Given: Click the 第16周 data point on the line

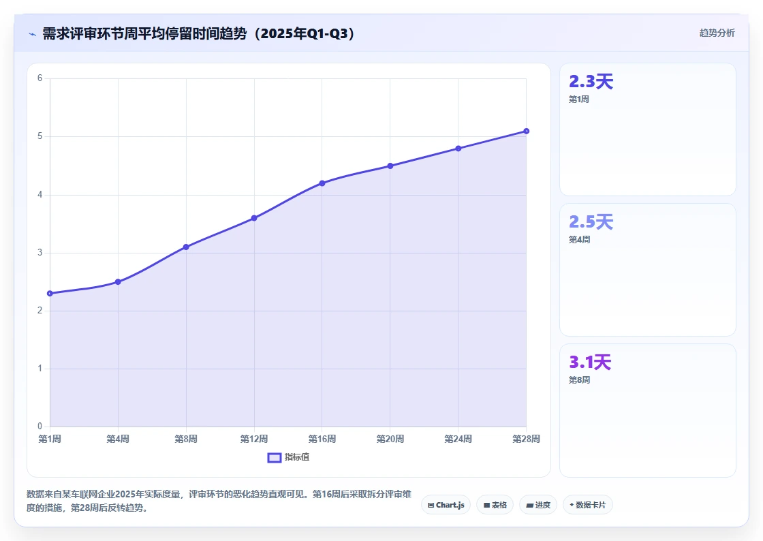Looking at the screenshot, I should pyautogui.click(x=322, y=183).
